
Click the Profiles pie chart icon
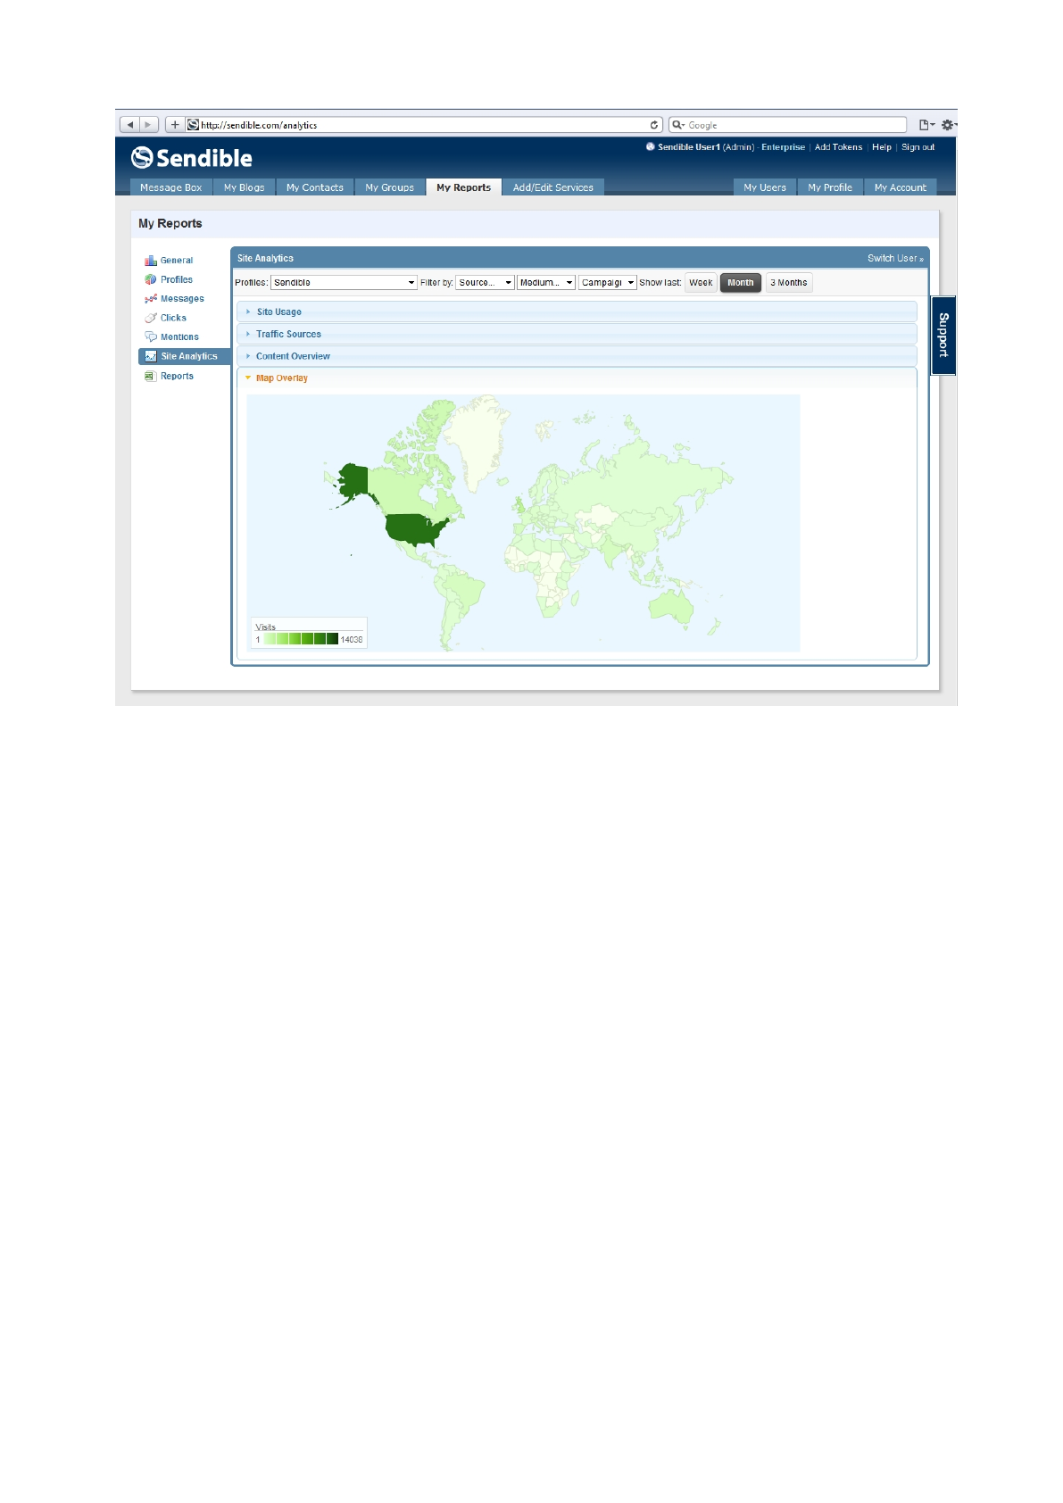tap(151, 279)
